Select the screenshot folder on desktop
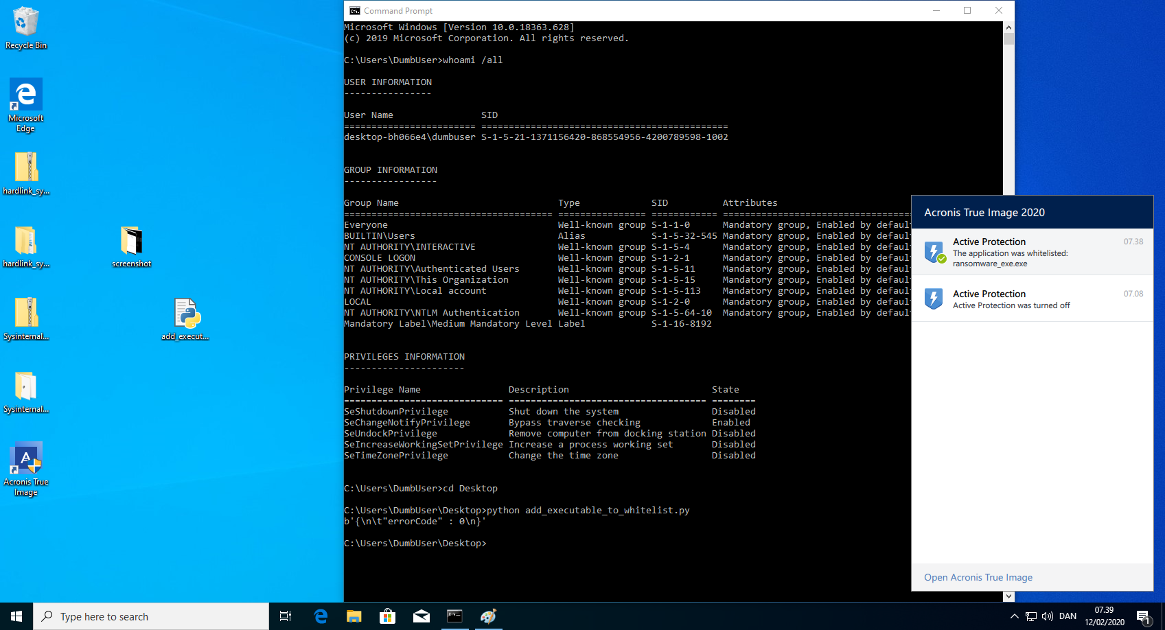 pyautogui.click(x=131, y=246)
